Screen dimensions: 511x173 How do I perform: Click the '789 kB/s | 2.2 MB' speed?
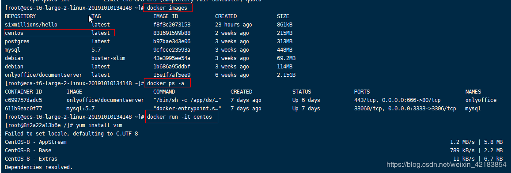tap(477, 150)
